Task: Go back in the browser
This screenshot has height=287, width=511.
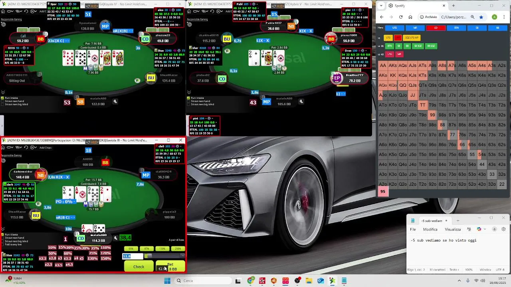Action: 382,17
